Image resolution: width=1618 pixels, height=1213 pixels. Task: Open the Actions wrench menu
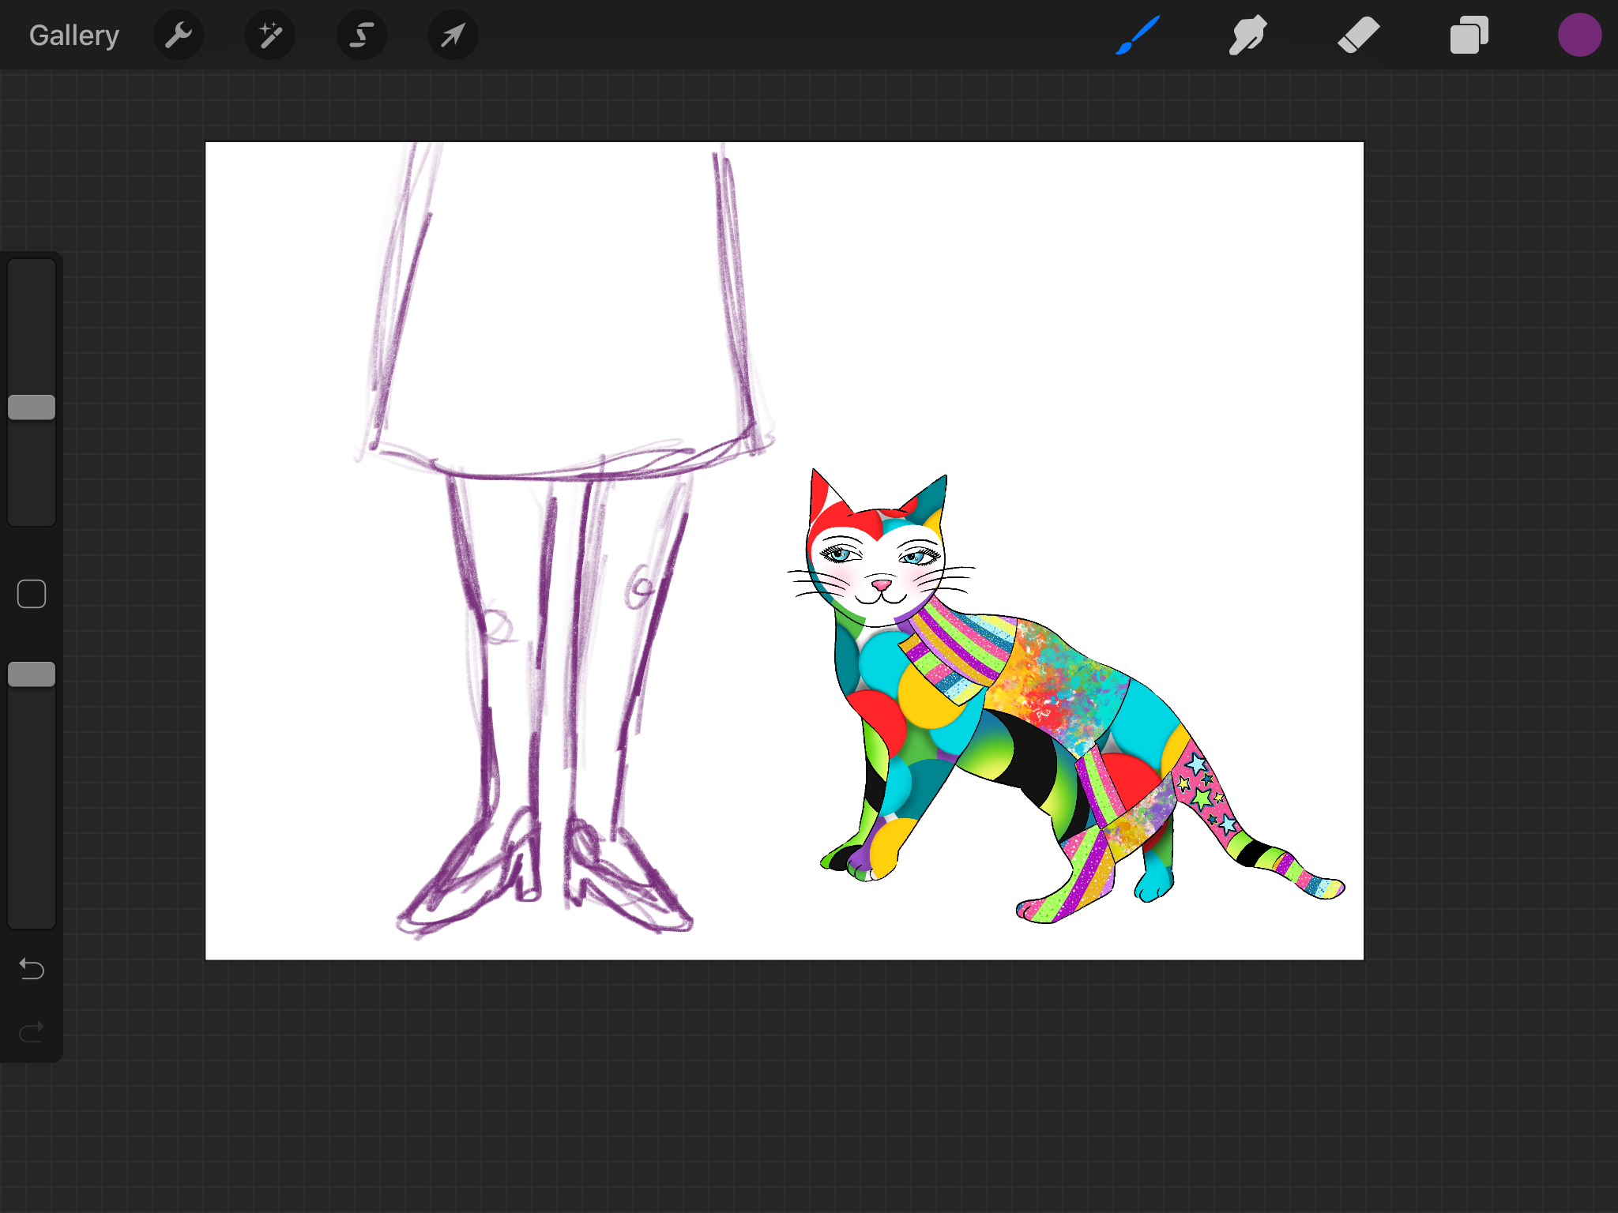point(179,35)
